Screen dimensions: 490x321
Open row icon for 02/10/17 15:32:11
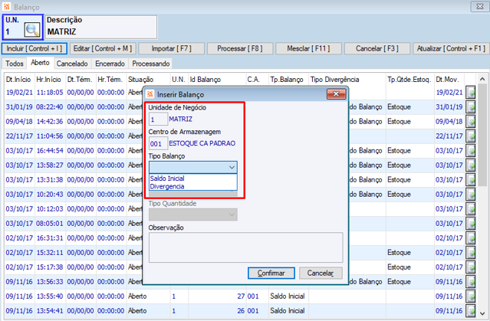pos(470,253)
